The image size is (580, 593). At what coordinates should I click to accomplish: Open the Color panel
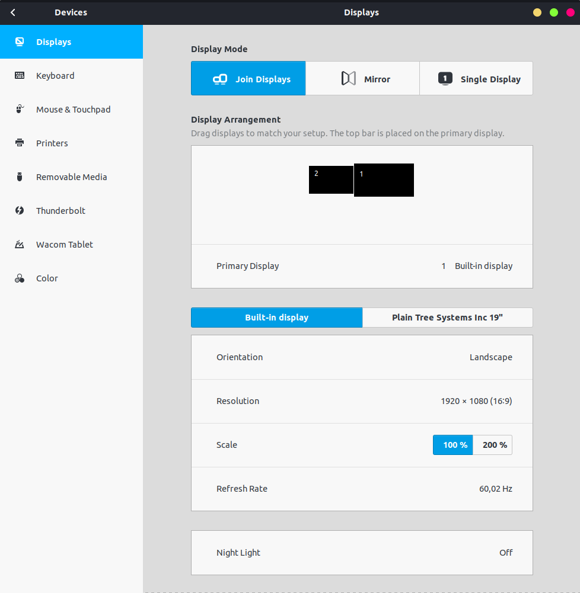tap(72, 278)
